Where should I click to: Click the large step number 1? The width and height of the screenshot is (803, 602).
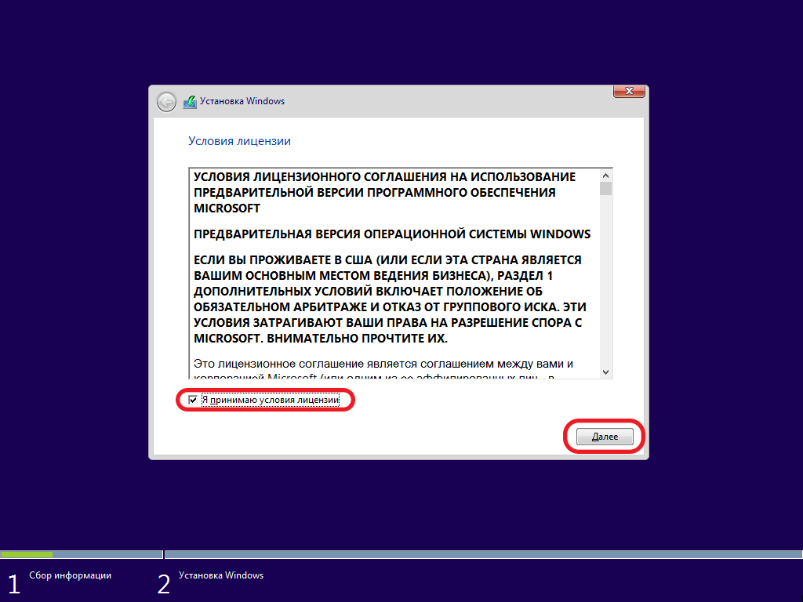pyautogui.click(x=13, y=583)
